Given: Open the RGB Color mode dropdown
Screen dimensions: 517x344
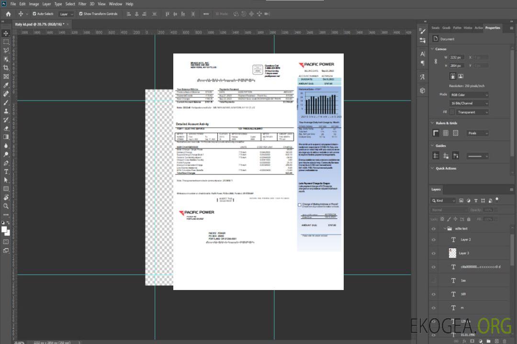Looking at the screenshot, I should click(x=469, y=95).
